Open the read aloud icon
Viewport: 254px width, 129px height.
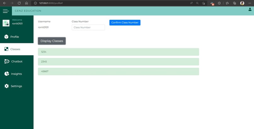point(192,3)
